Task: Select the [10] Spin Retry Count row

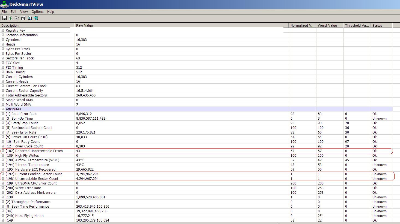Action: click(x=196, y=141)
